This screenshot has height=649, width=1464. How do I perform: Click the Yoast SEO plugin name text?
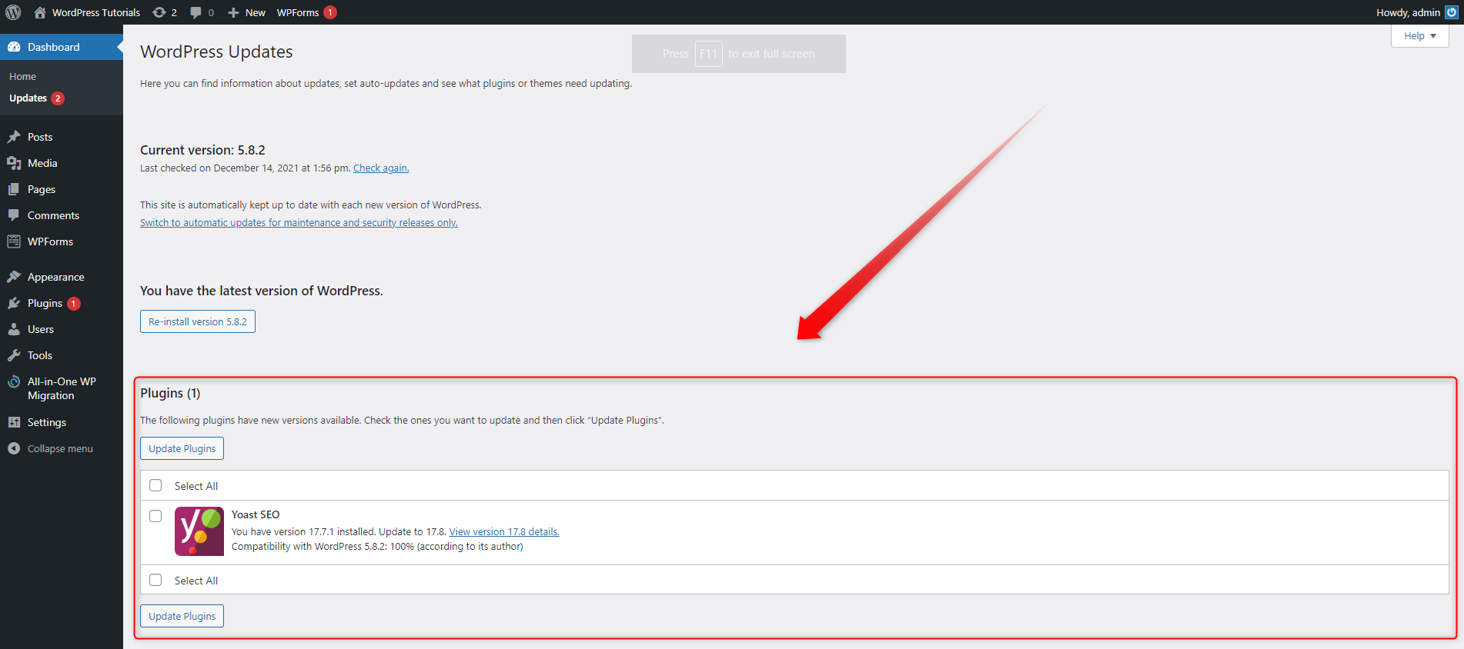click(256, 514)
